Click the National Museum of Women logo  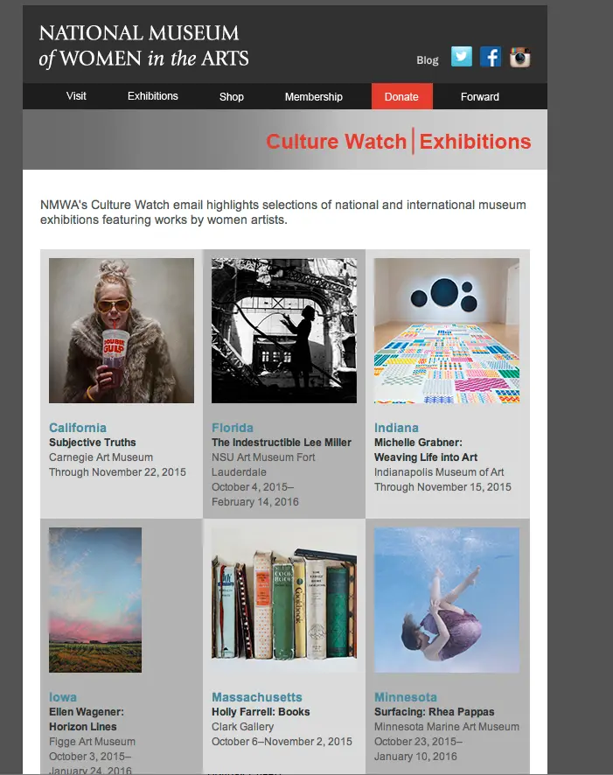click(143, 46)
